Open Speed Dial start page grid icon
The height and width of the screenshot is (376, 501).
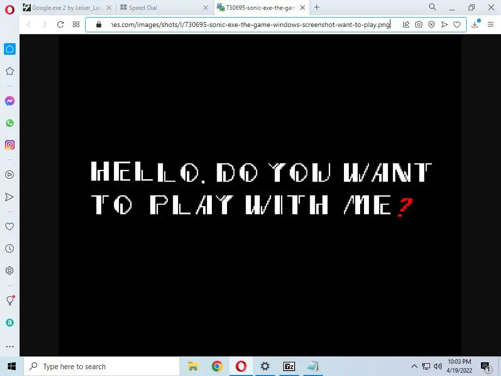[76, 24]
